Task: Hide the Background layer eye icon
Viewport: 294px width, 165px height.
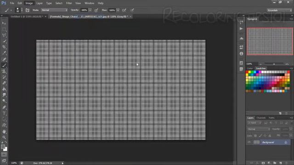Action: pos(249,142)
